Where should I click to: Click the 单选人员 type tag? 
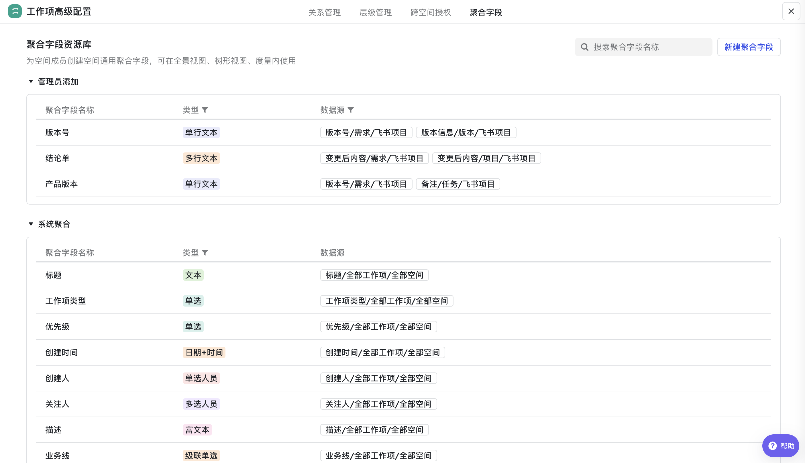[201, 378]
